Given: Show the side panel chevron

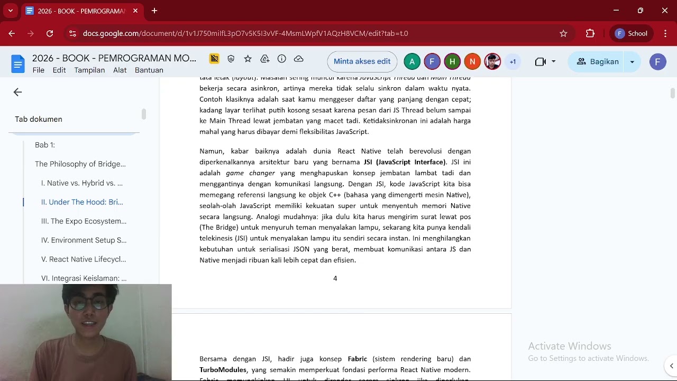Looking at the screenshot, I should (671, 366).
